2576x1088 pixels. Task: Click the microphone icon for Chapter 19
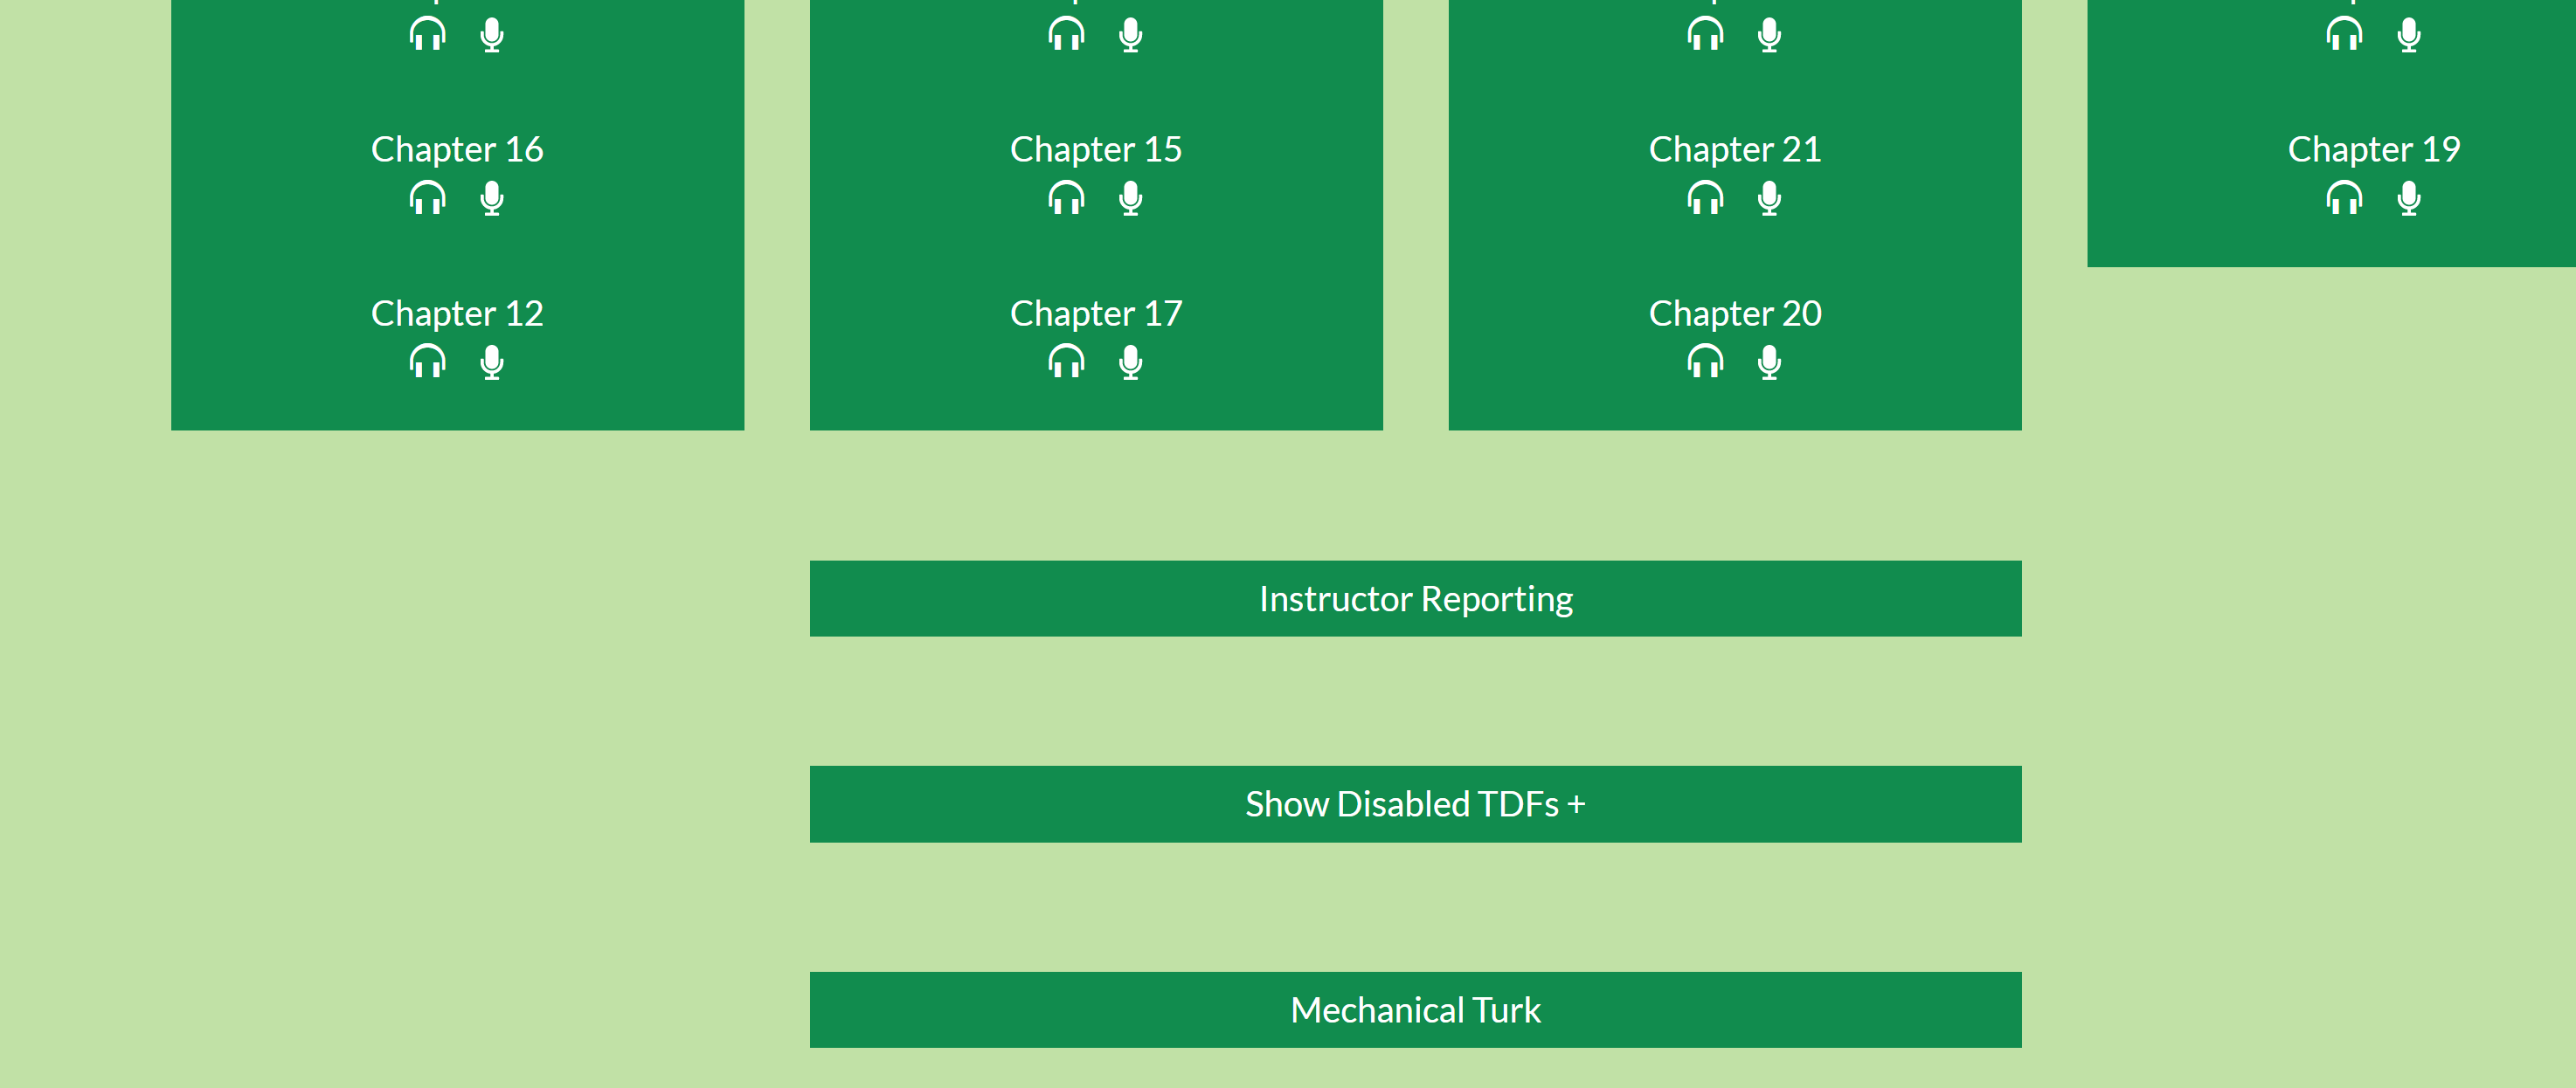click(x=2407, y=198)
